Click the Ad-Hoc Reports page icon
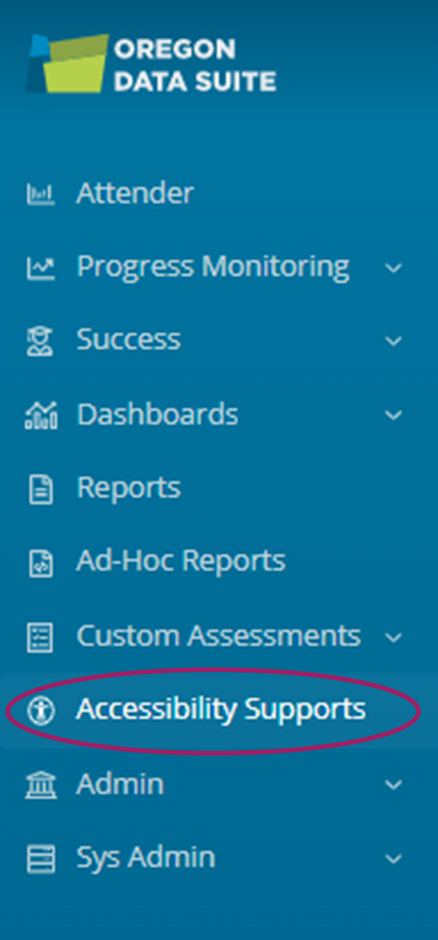 (41, 561)
